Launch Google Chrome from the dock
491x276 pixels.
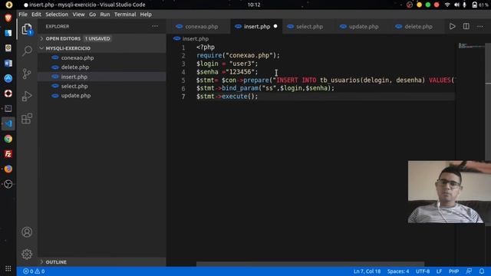click(x=8, y=139)
